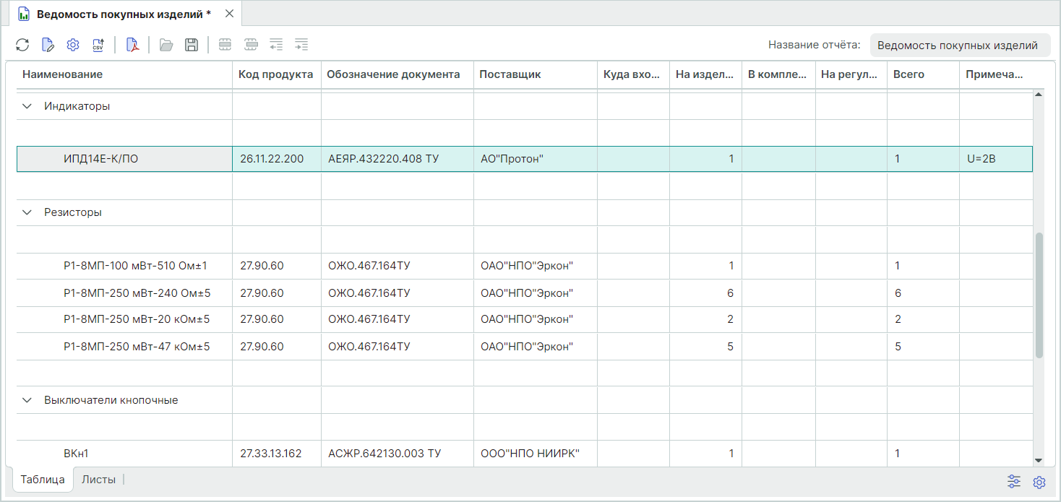This screenshot has height=502, width=1061.
Task: Collapse the Выключатели кнопочные group
Action: tap(27, 400)
